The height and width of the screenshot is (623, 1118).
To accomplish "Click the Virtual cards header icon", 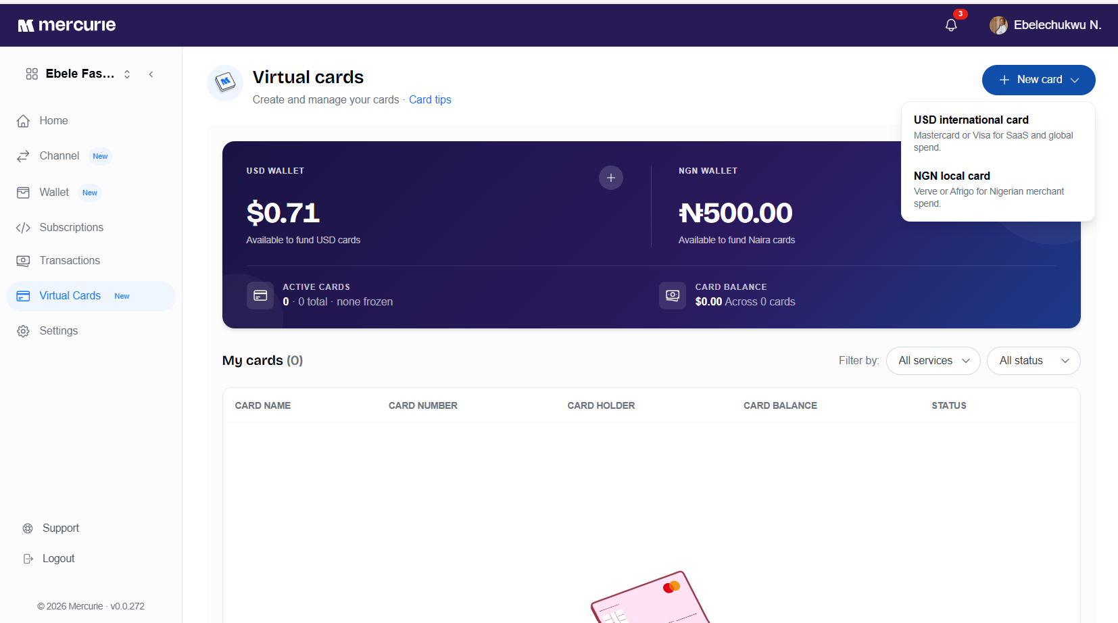I will click(225, 83).
